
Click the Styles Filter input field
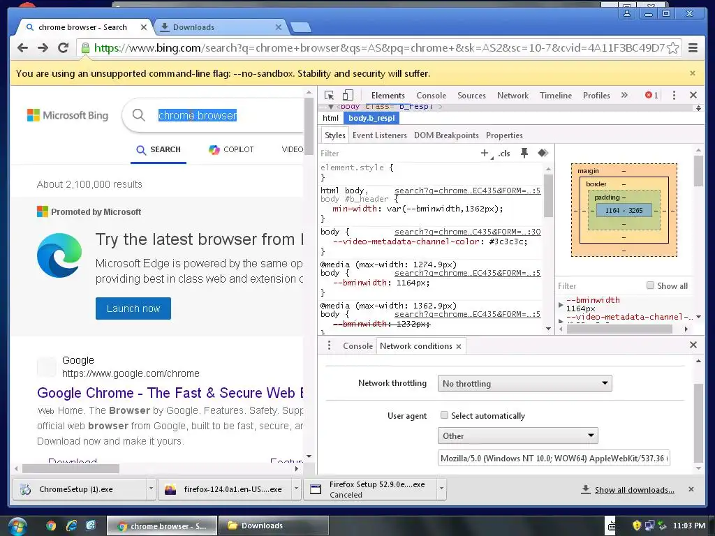tap(397, 153)
